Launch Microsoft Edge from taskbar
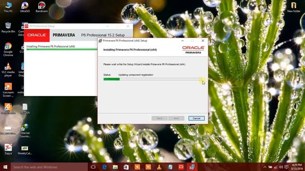This screenshot has height=171, width=305. [104, 167]
